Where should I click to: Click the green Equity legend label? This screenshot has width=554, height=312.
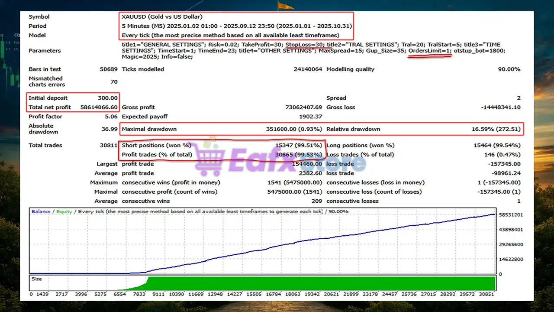click(x=63, y=211)
